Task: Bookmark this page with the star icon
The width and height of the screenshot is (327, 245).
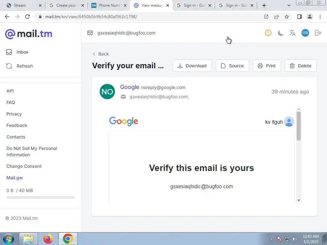Action: click(x=287, y=17)
